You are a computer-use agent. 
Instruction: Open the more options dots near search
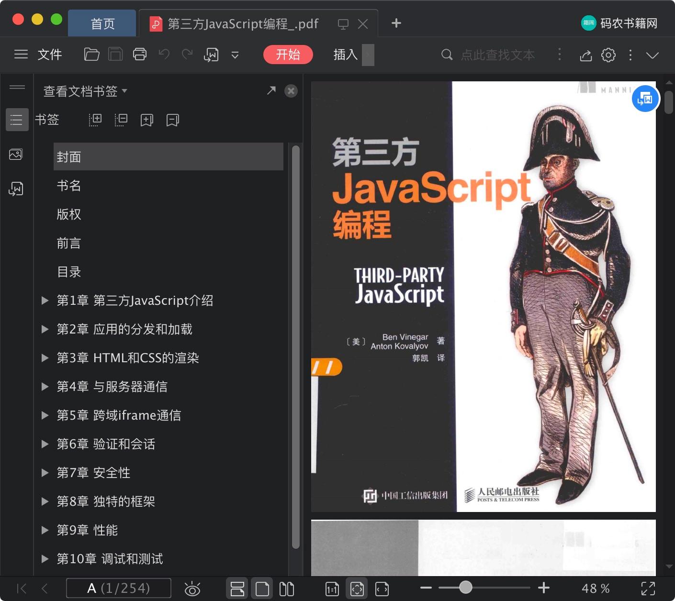click(x=559, y=55)
